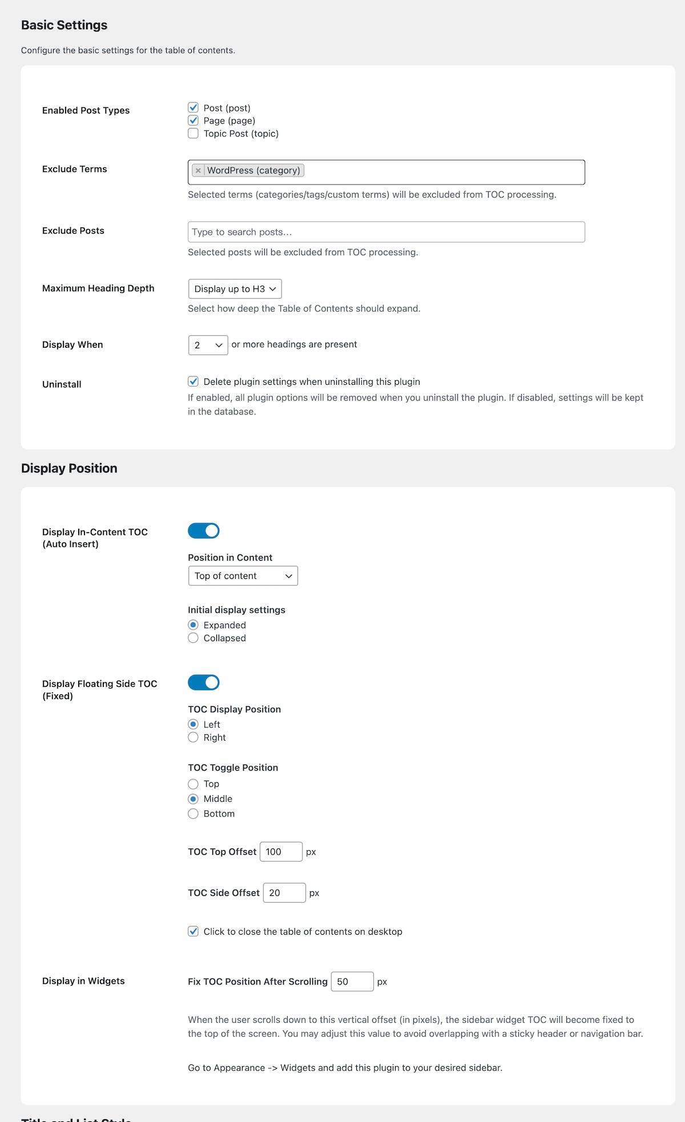Set TOC Display Position to Right
Viewport: 685px width, 1122px height.
pos(193,737)
